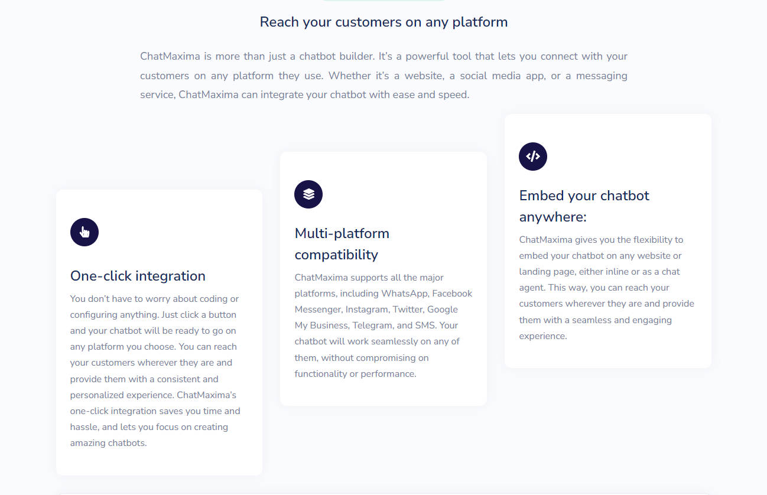
Task: Click the paragraph about embedding on any website
Action: pos(607,288)
